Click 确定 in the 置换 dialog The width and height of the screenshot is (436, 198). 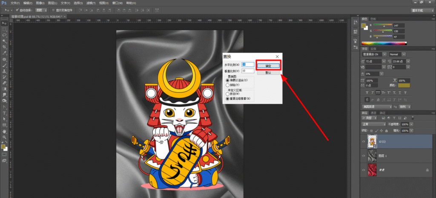click(268, 66)
